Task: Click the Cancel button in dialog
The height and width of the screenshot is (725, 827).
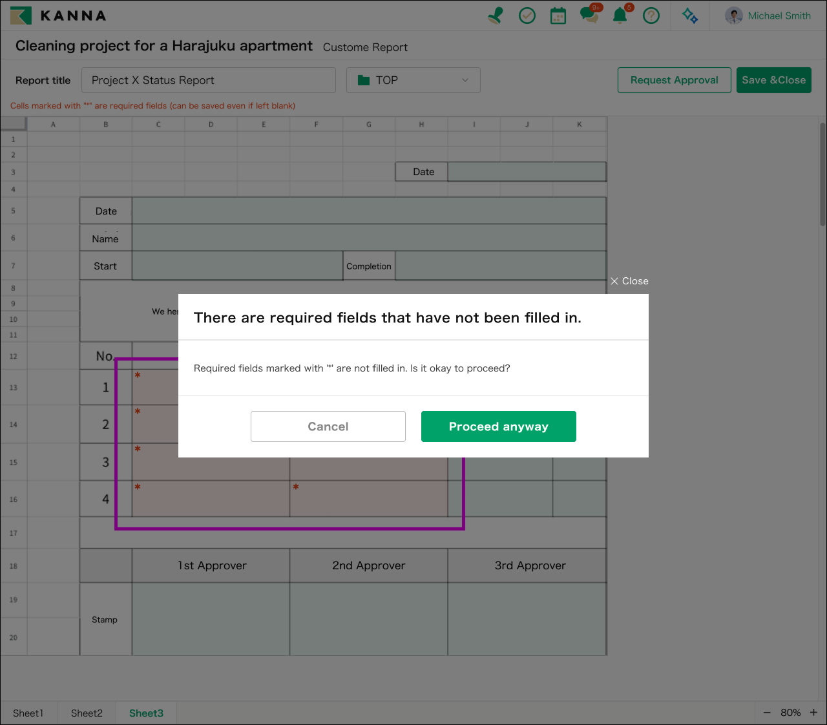Action: pos(328,426)
